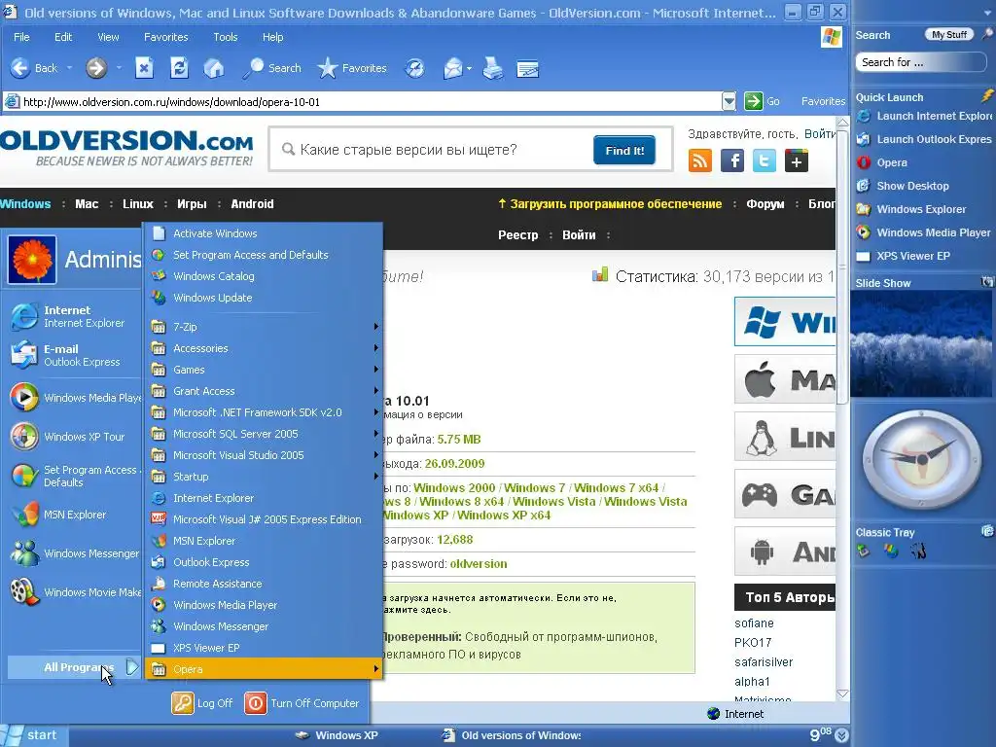Expand the Microsoft Visual Studio 2005 folder
Image resolution: width=996 pixels, height=747 pixels.
point(265,455)
